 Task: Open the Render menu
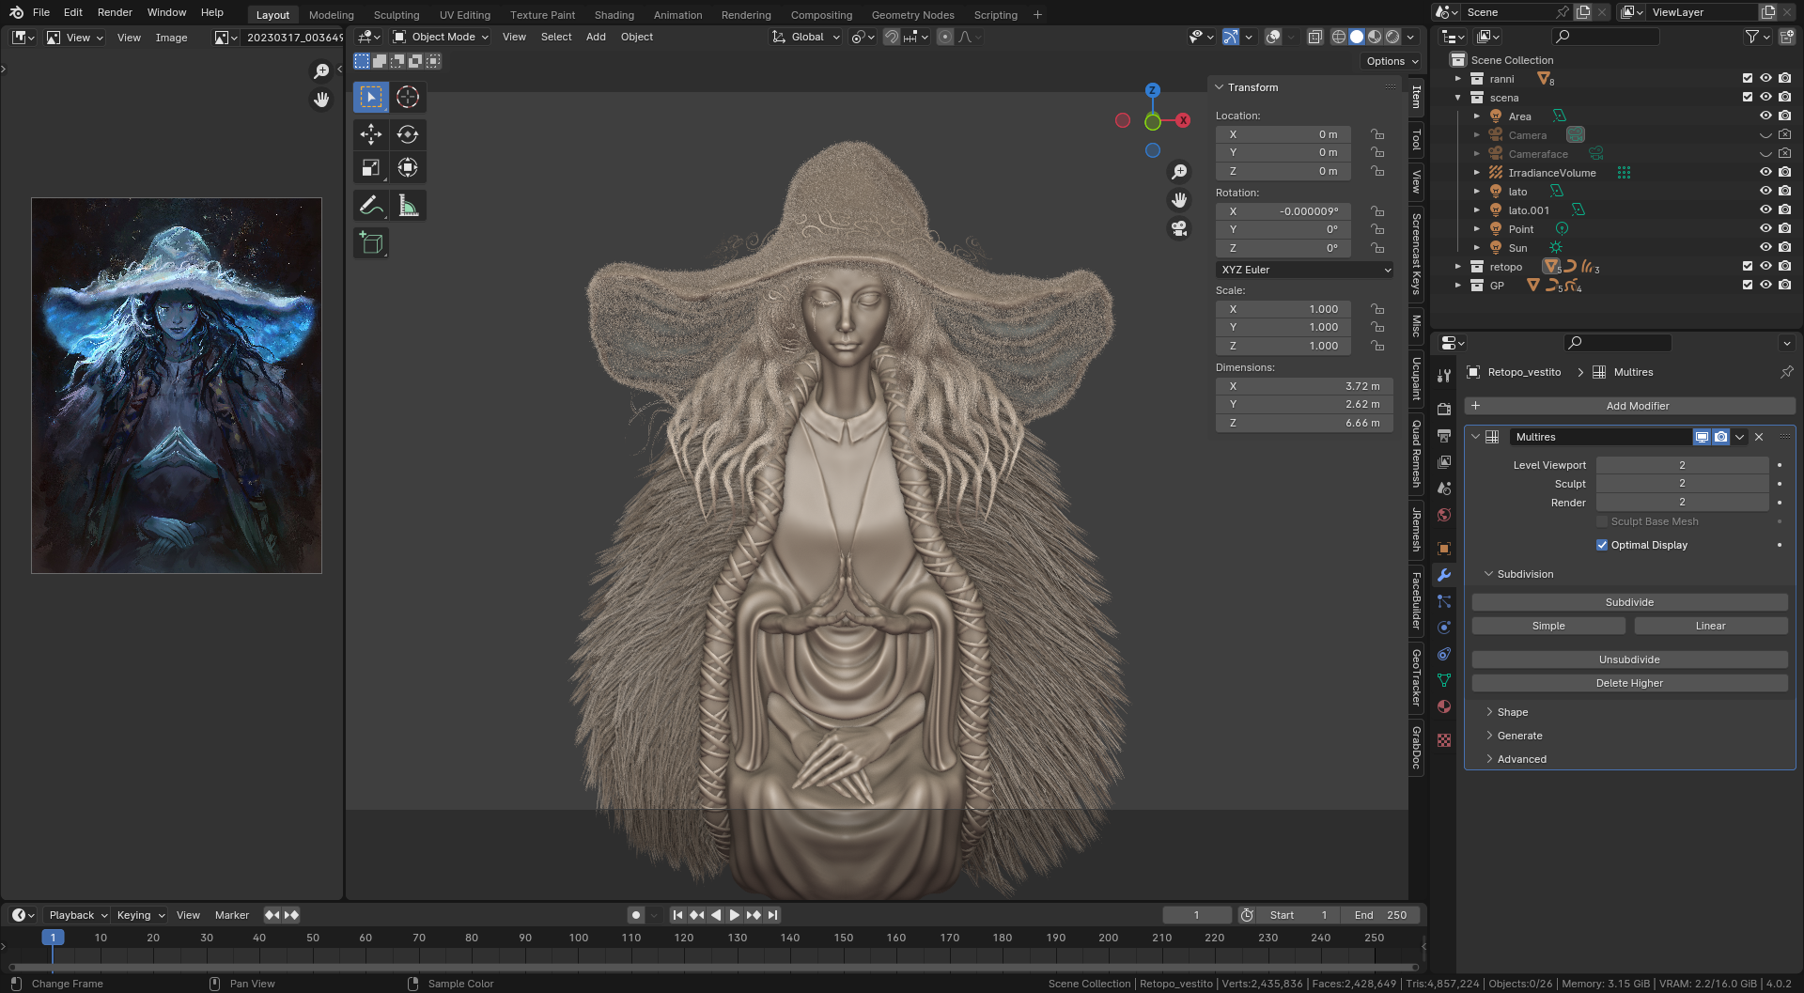click(x=115, y=12)
